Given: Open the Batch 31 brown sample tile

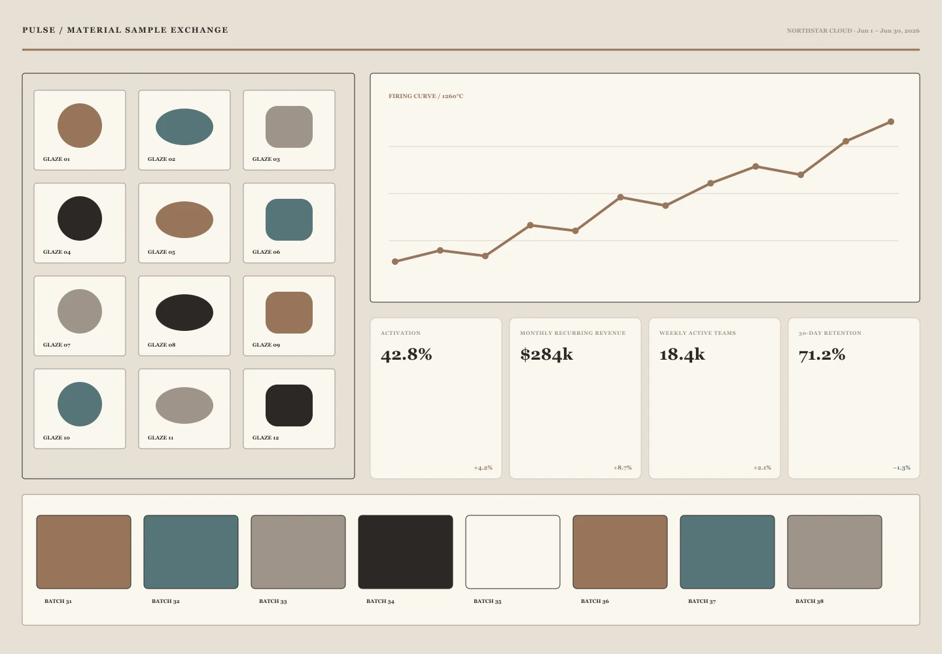Looking at the screenshot, I should (84, 552).
